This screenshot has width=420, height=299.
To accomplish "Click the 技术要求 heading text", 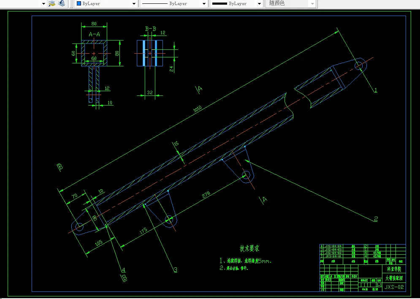I will pos(249,248).
